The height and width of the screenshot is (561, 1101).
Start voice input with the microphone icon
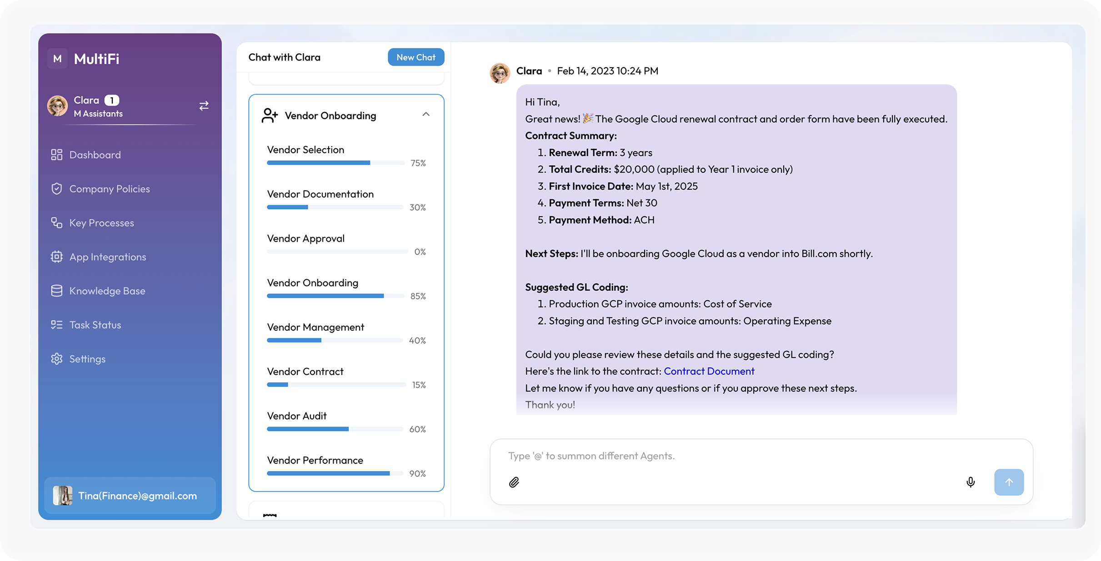click(x=971, y=482)
